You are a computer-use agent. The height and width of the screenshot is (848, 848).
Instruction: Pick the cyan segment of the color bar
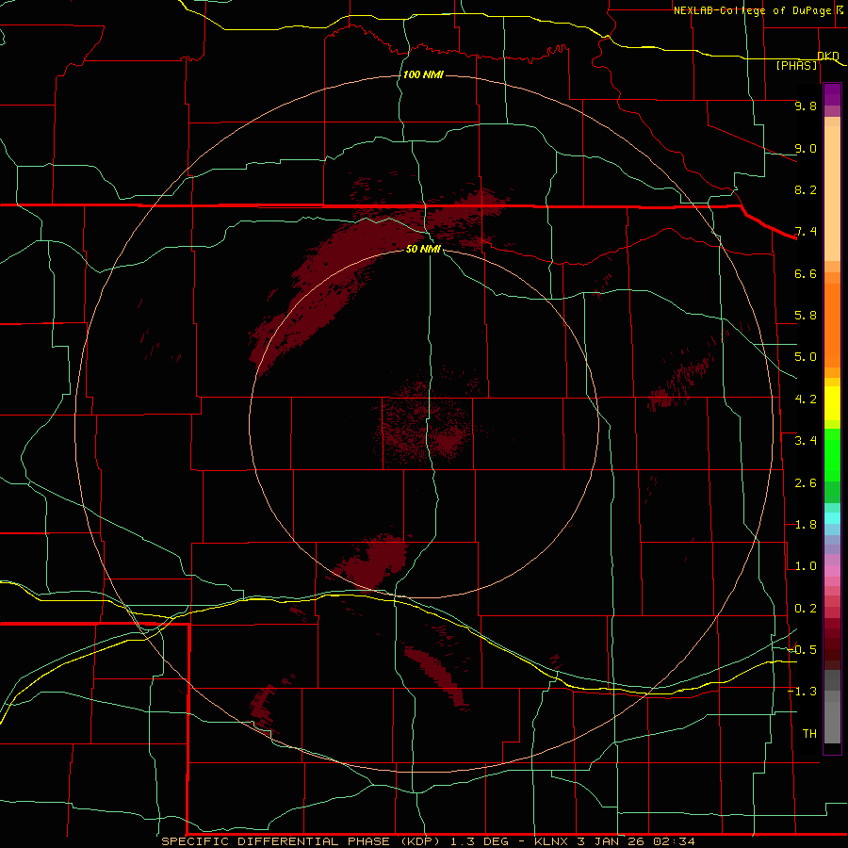point(832,518)
